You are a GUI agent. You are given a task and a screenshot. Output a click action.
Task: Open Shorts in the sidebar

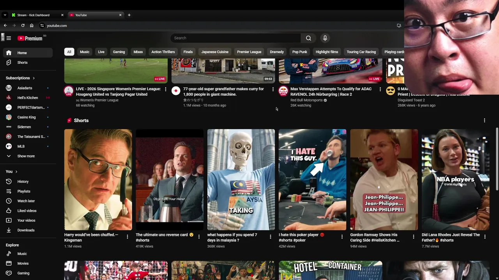[28, 63]
